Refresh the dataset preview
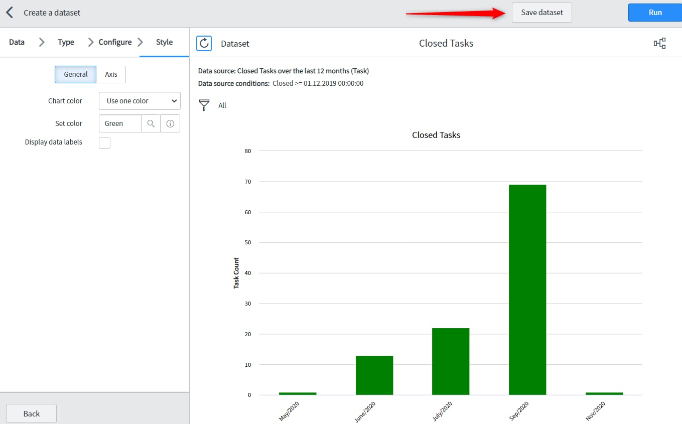682x424 pixels. click(x=204, y=43)
